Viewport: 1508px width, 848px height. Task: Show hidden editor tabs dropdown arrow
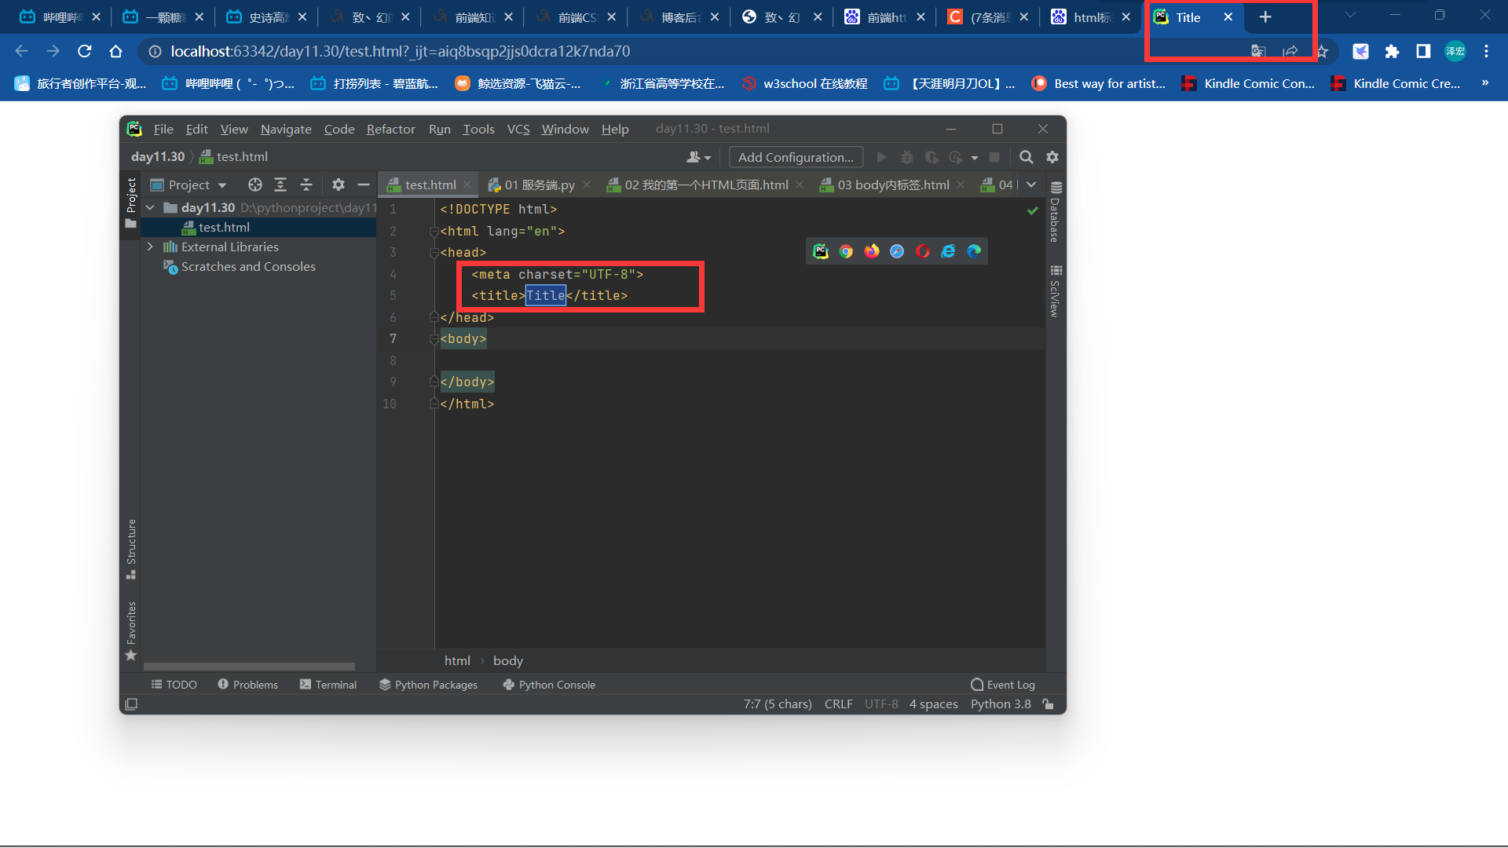point(1031,185)
